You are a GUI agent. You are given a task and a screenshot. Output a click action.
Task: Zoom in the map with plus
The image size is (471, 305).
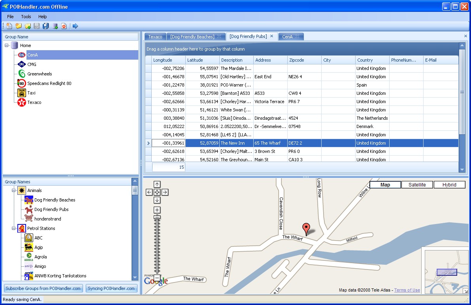click(x=157, y=210)
